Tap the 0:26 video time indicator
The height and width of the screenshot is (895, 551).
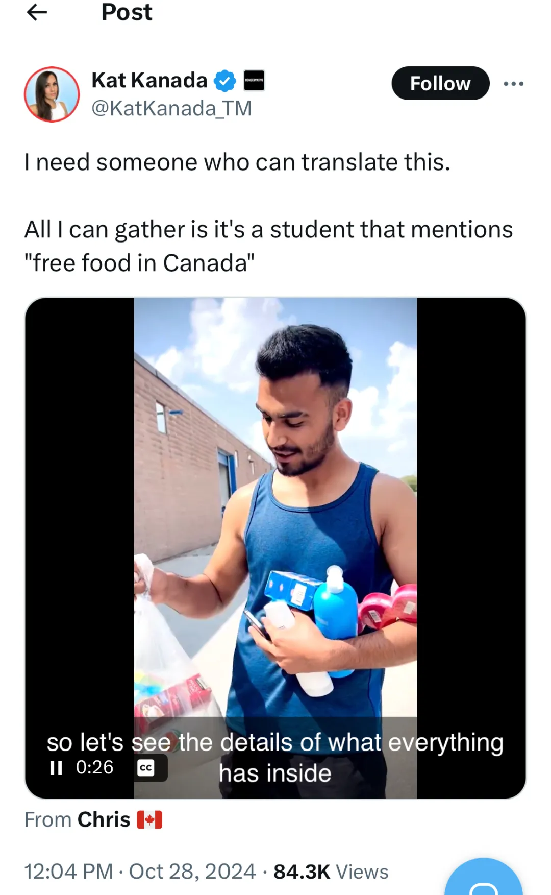(94, 767)
